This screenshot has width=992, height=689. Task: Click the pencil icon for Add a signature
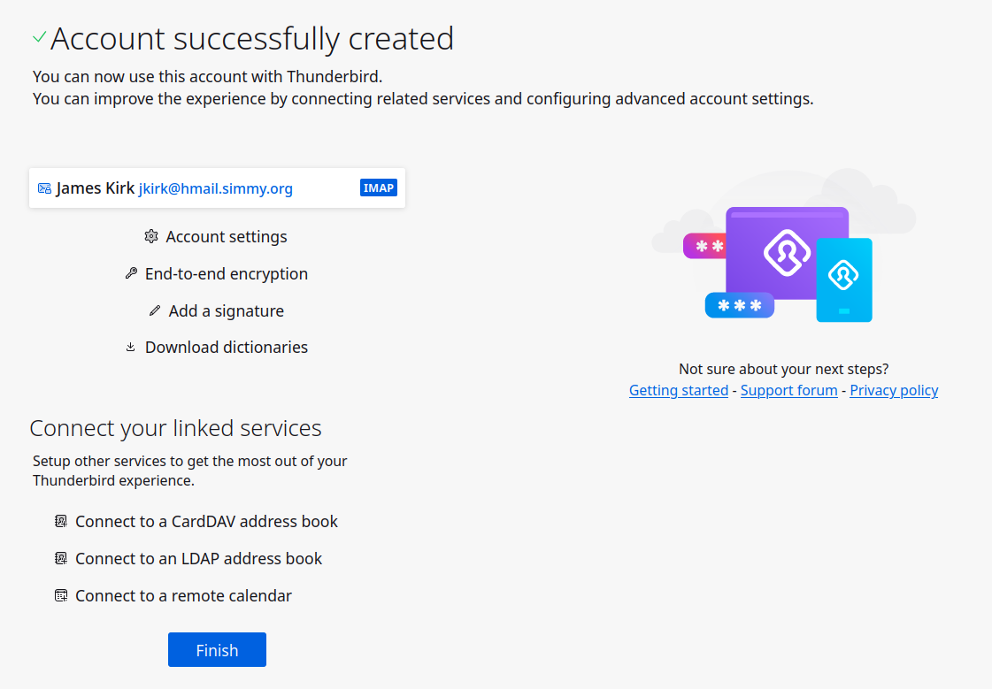click(x=155, y=311)
